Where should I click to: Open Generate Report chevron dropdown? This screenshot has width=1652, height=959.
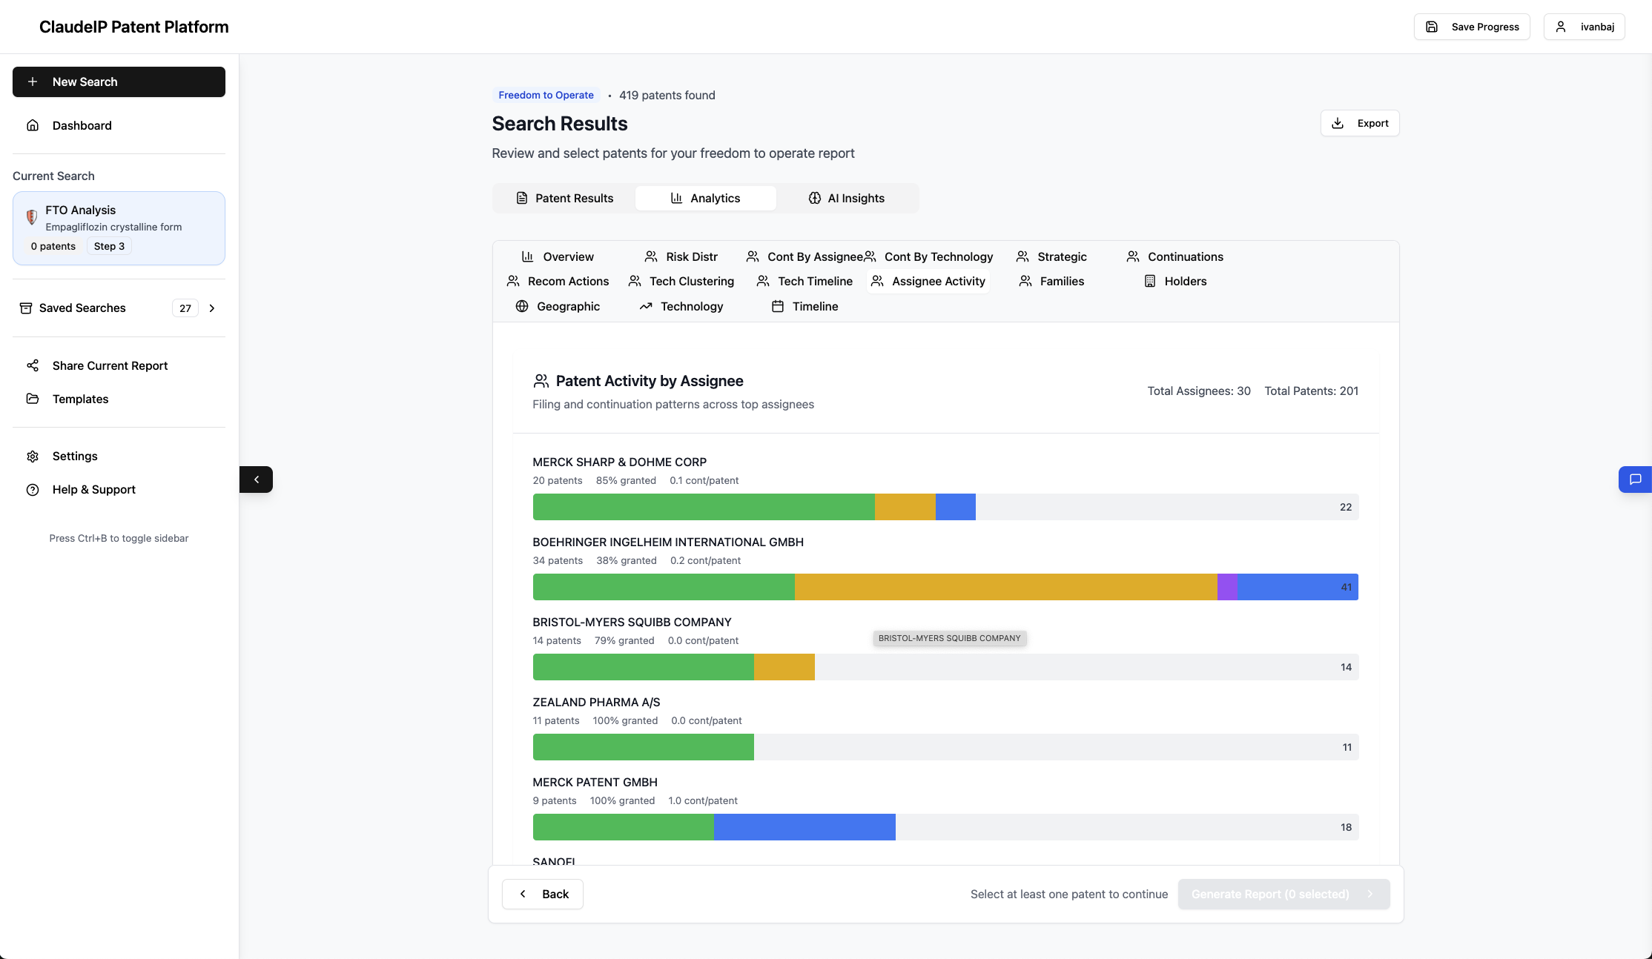pos(1369,894)
